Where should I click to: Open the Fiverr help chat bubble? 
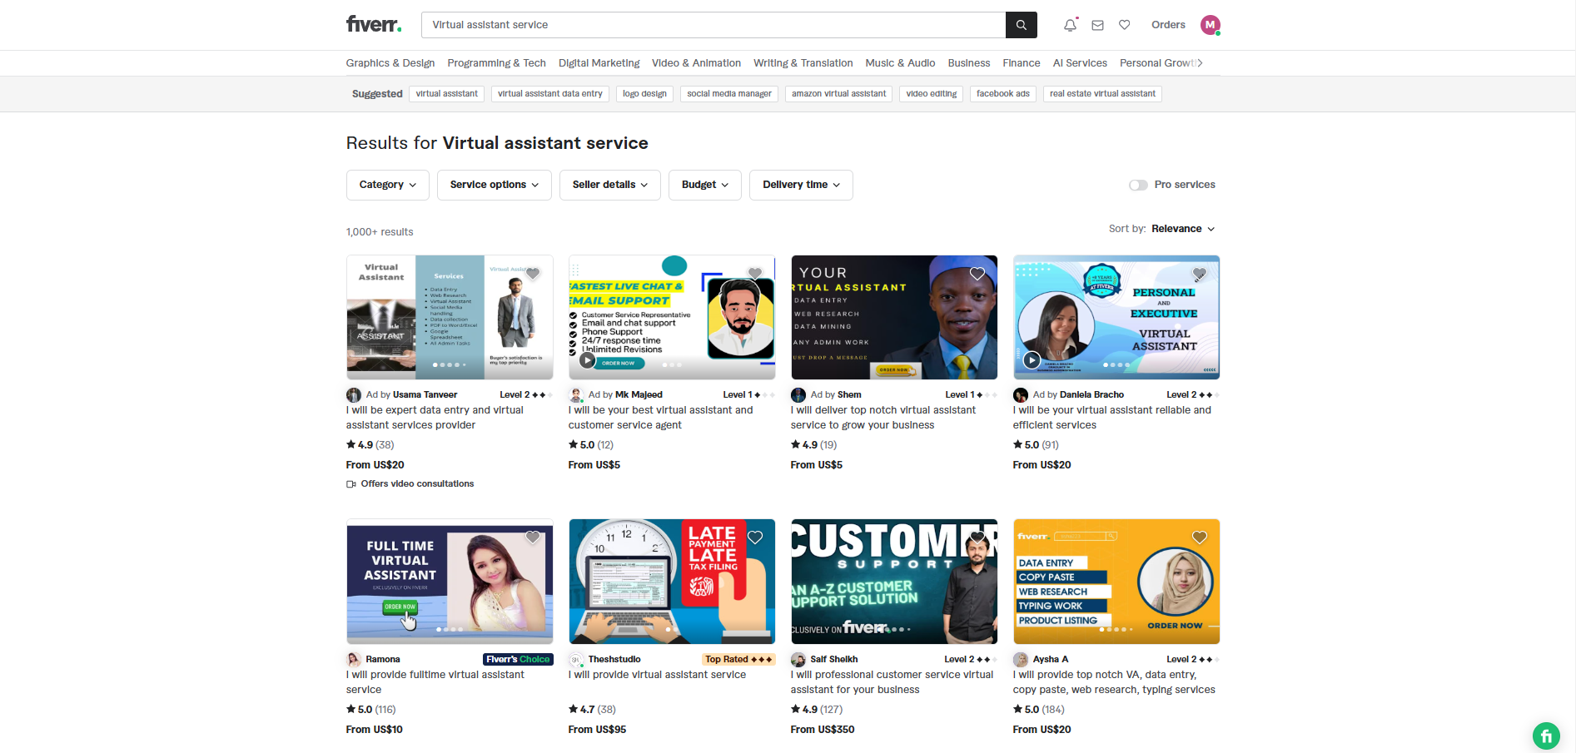[1546, 736]
